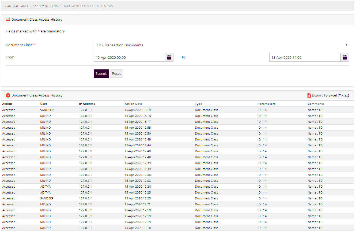
Task: Click the Action Date column header
Action: (133, 104)
